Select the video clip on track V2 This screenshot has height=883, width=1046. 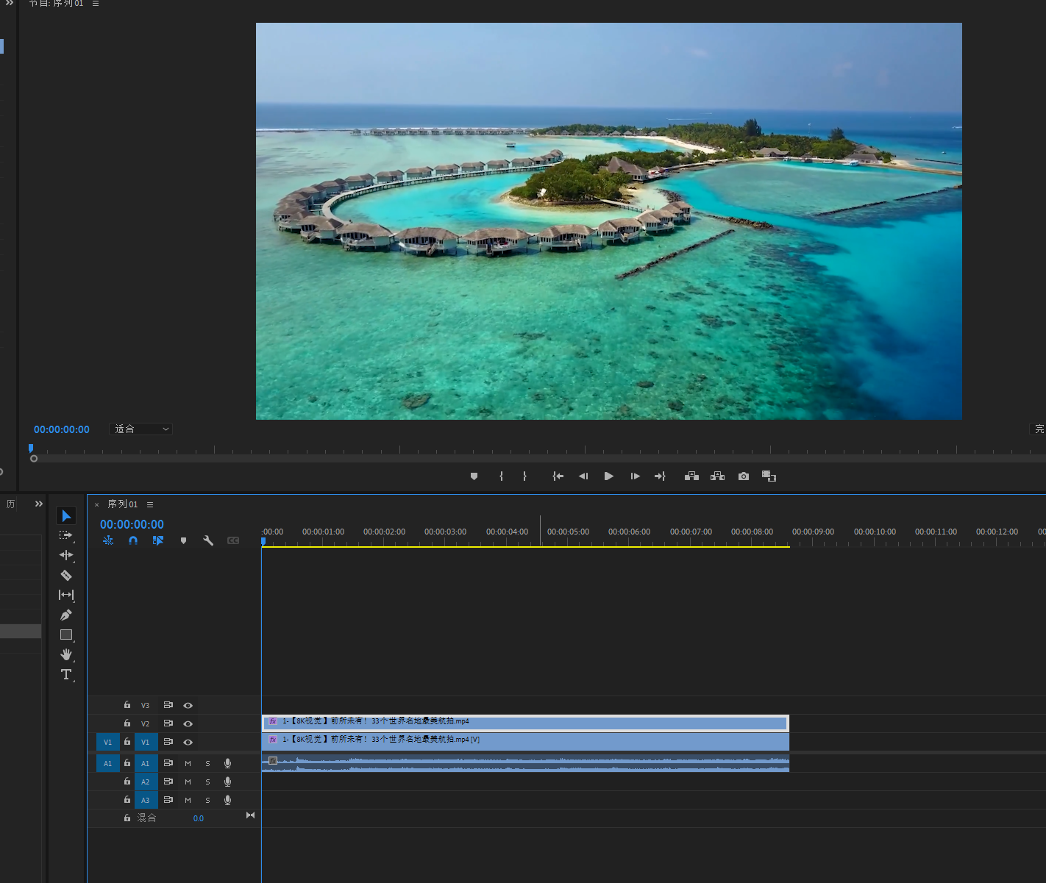524,723
